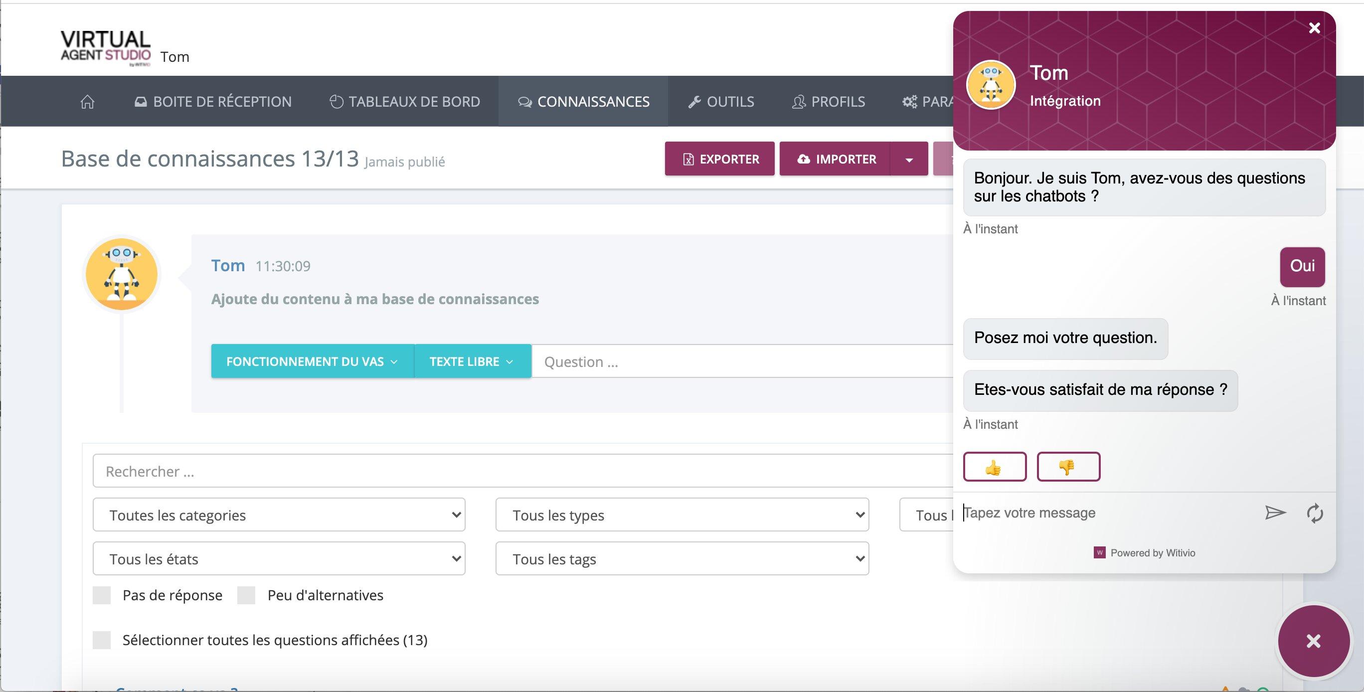Check Sélectionner toutes les questions affichées
Viewport: 1364px width, 692px height.
pyautogui.click(x=102, y=640)
